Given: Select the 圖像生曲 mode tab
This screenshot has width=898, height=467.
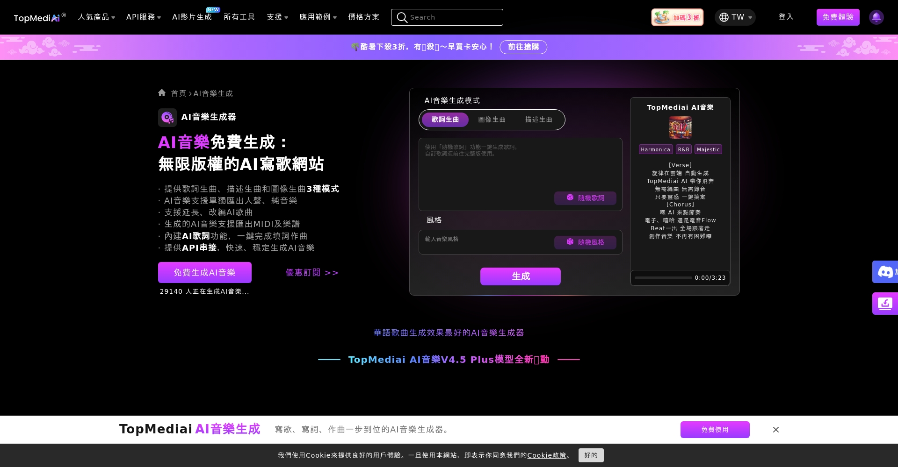Looking at the screenshot, I should click(492, 120).
